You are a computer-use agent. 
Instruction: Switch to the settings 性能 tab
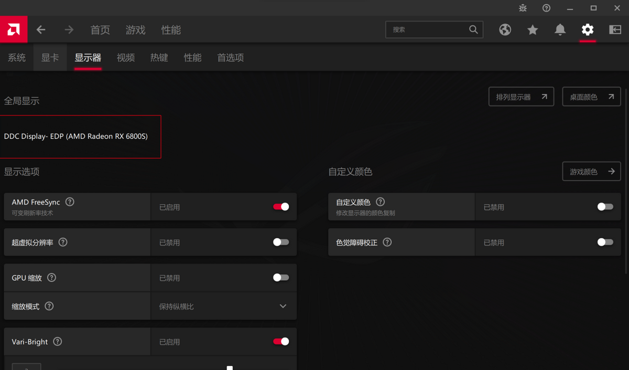pos(193,58)
